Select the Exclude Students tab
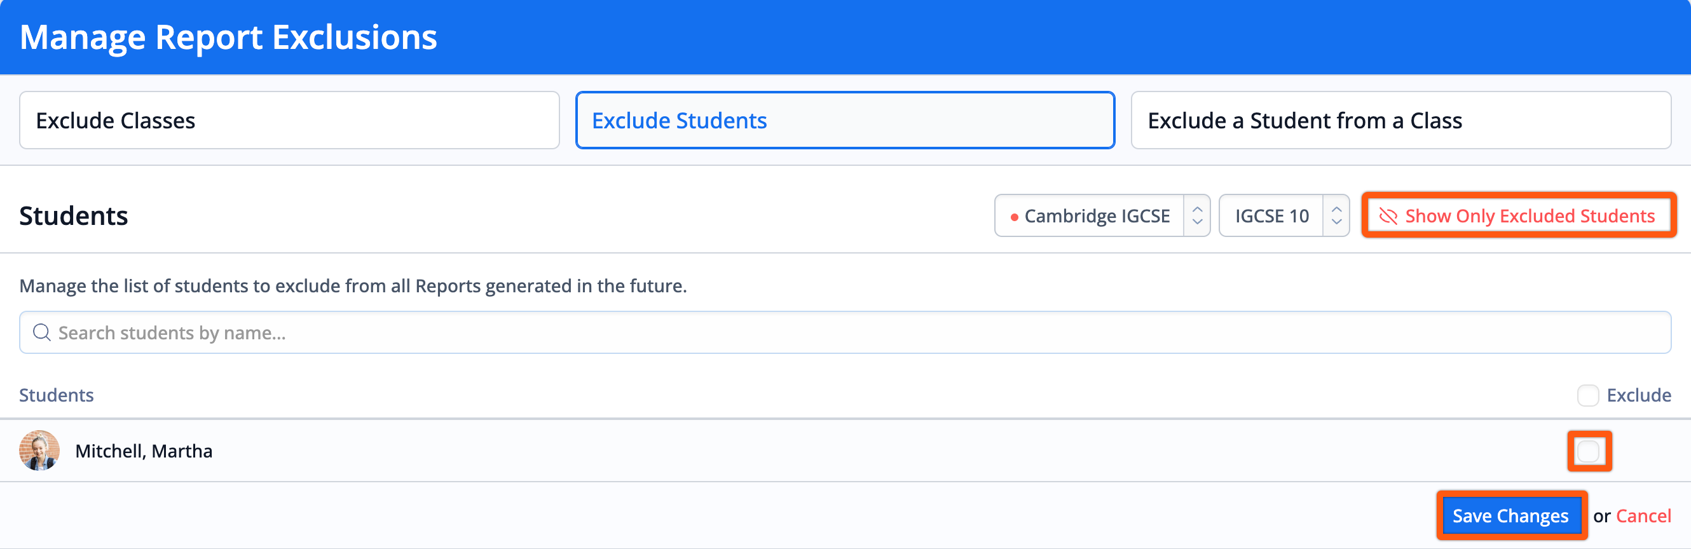 click(x=845, y=120)
